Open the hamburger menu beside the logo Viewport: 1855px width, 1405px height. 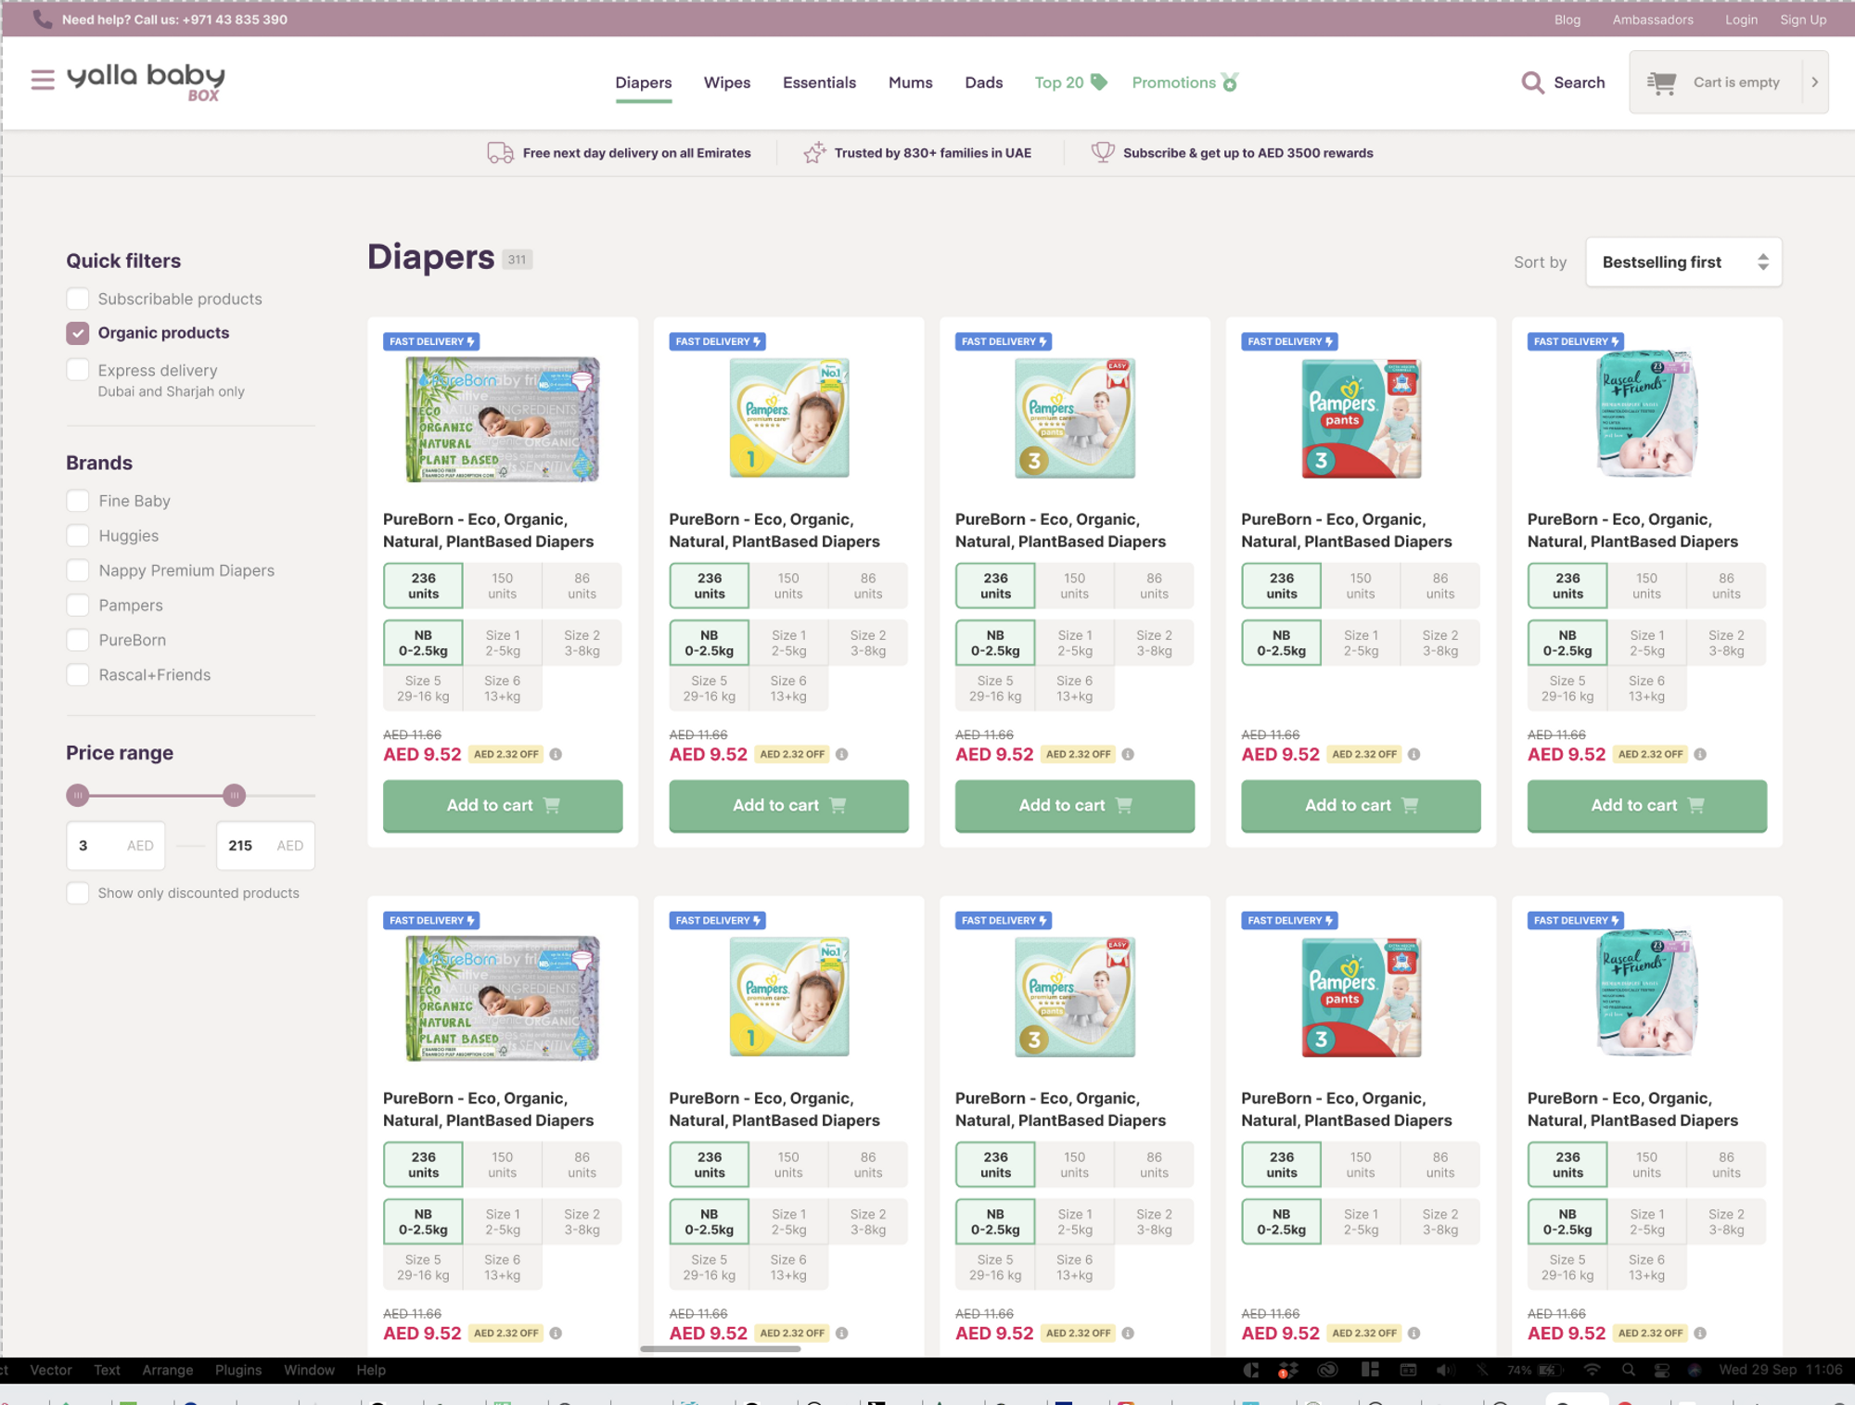43,80
